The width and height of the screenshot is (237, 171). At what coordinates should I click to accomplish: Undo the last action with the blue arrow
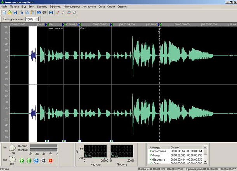[39, 12]
